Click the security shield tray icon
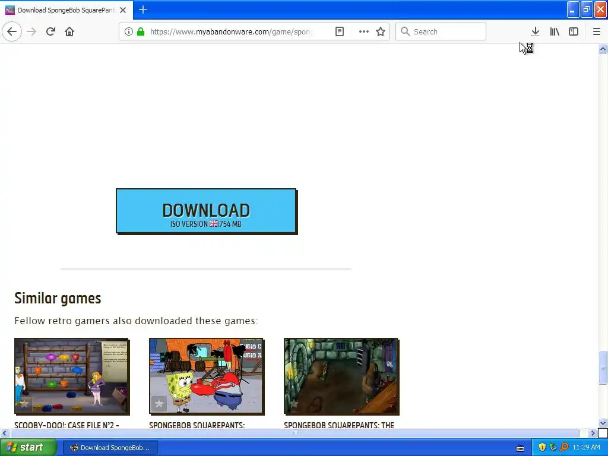608x456 pixels. pyautogui.click(x=542, y=448)
